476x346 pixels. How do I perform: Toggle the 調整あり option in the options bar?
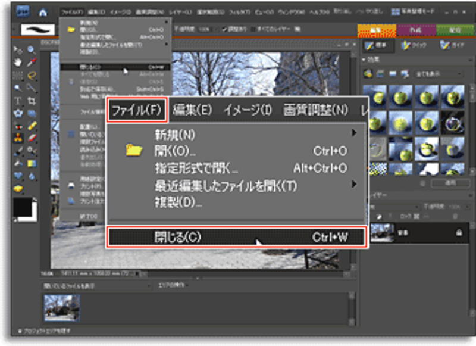coord(224,30)
